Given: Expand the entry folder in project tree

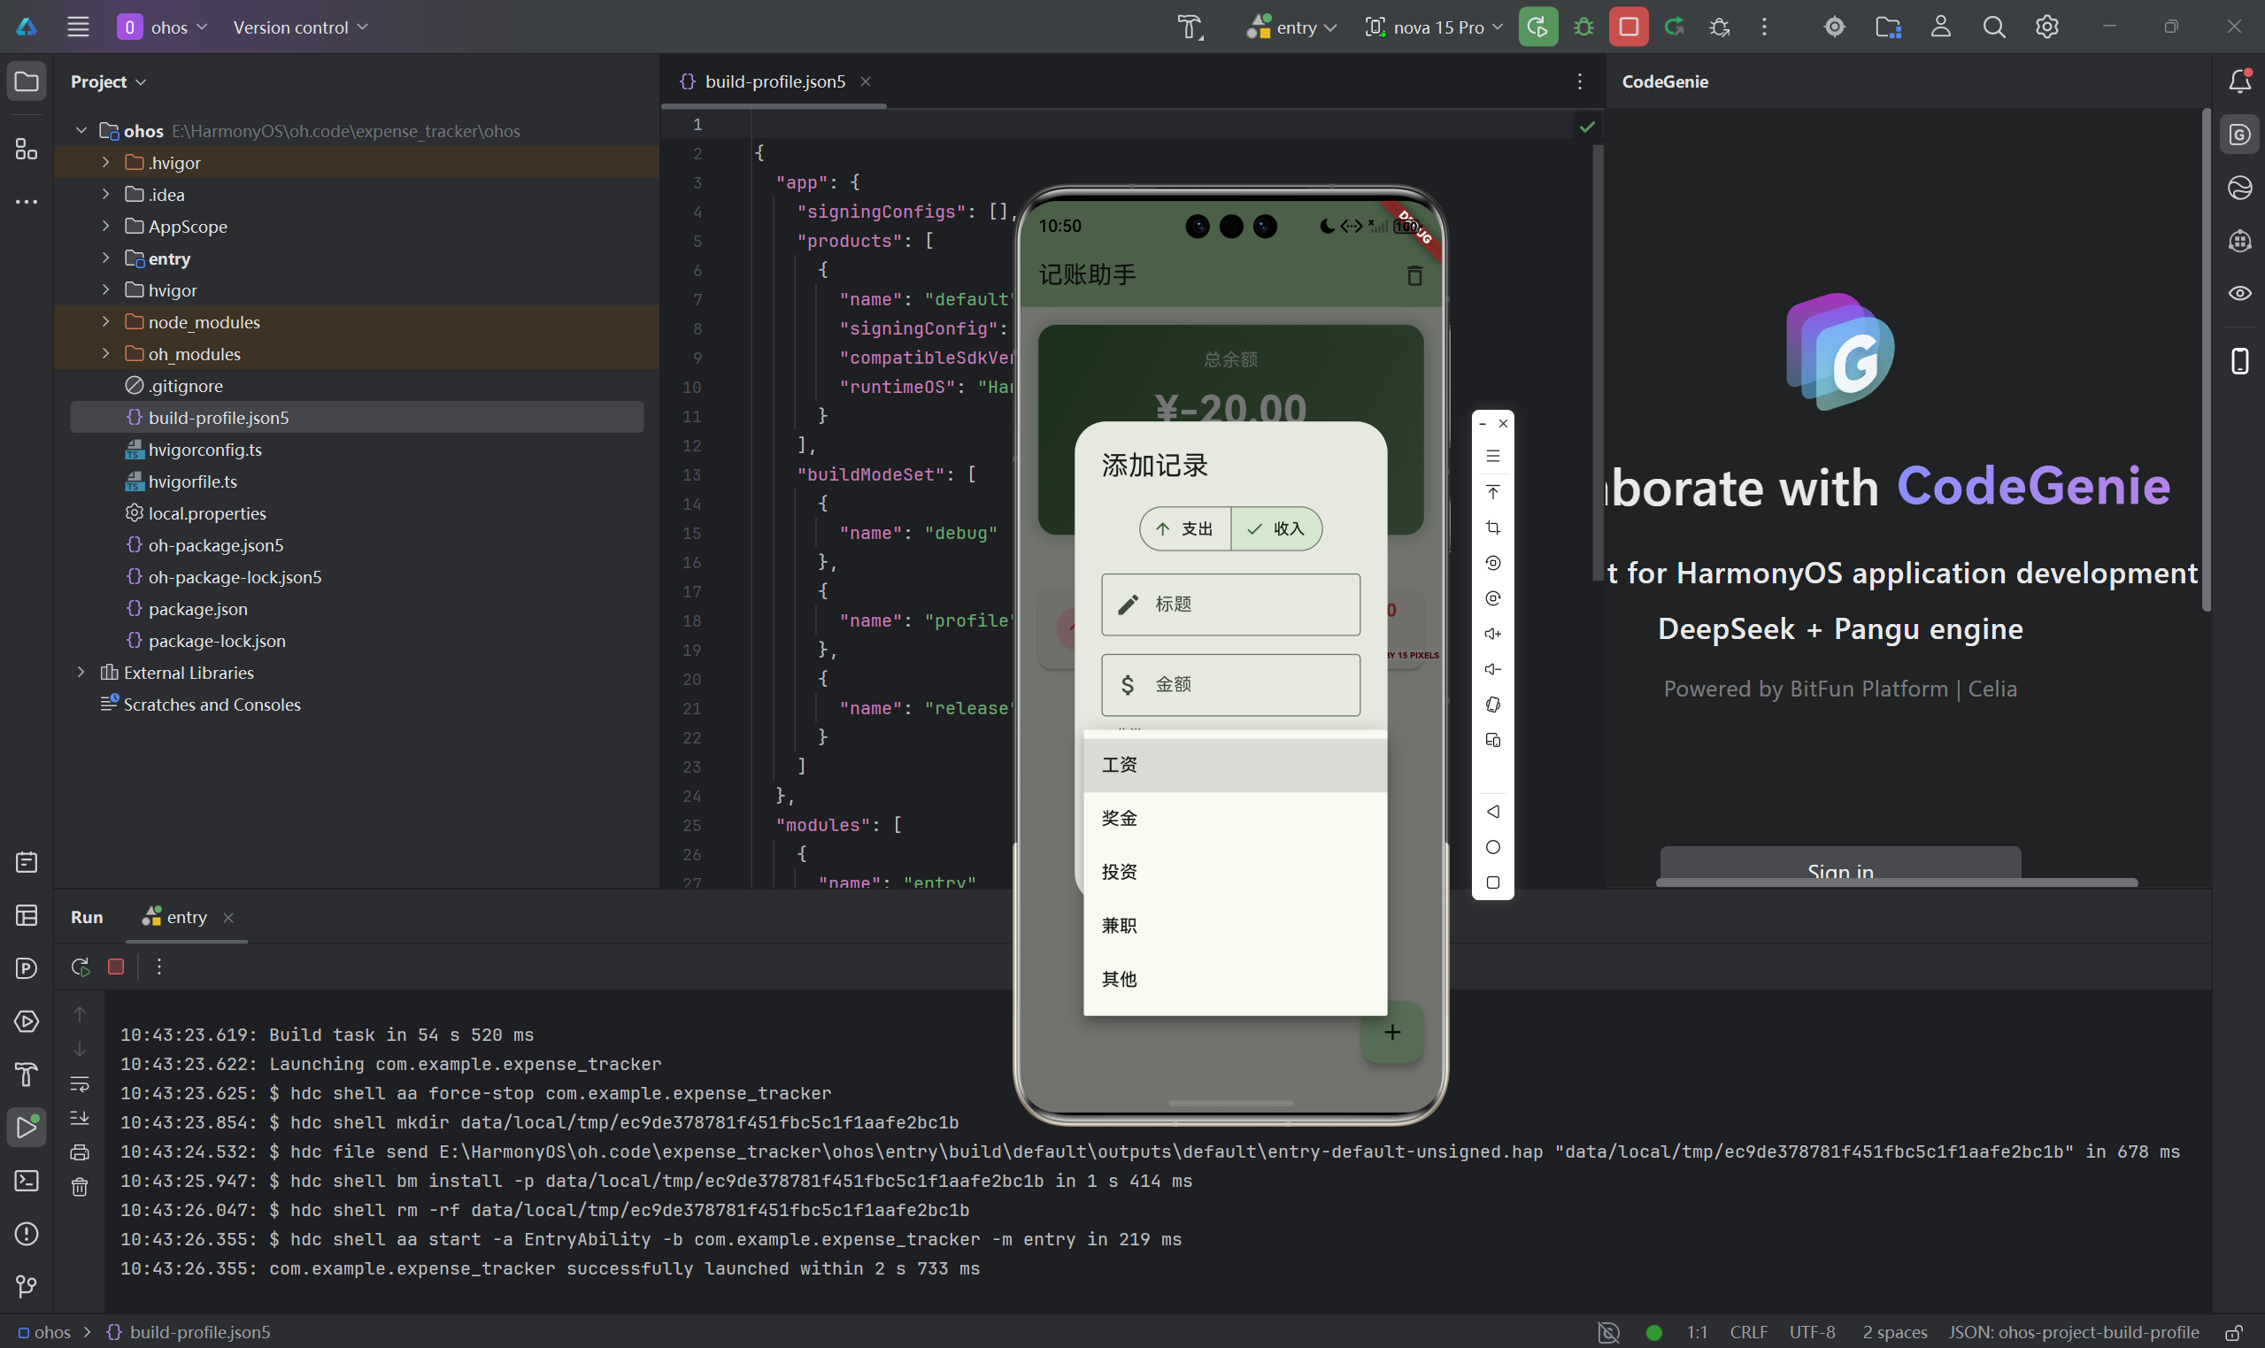Looking at the screenshot, I should tap(105, 258).
